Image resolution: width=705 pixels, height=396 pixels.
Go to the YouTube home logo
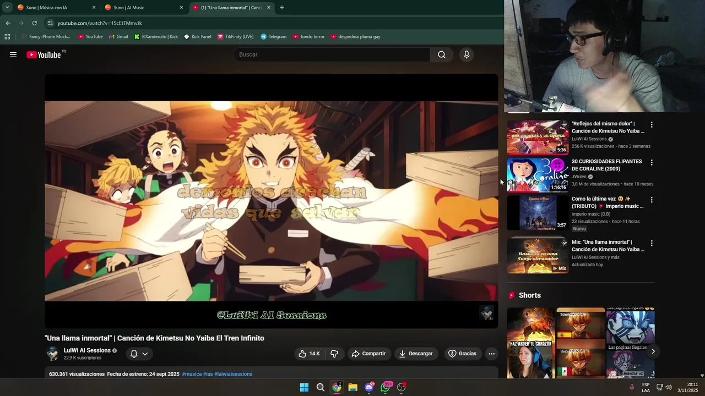point(44,54)
